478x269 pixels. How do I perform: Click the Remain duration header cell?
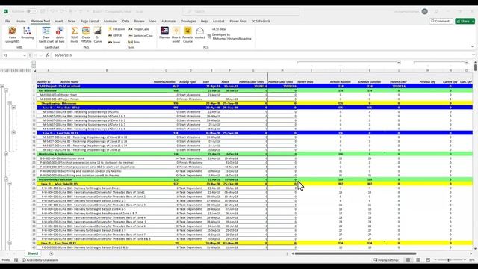(x=341, y=81)
